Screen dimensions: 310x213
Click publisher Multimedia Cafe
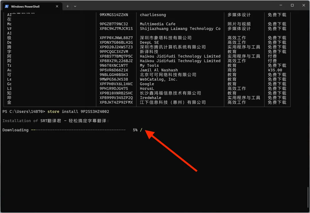pos(158,24)
